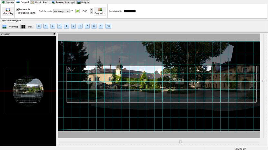Toggle image 0 visibility

tap(39, 26)
